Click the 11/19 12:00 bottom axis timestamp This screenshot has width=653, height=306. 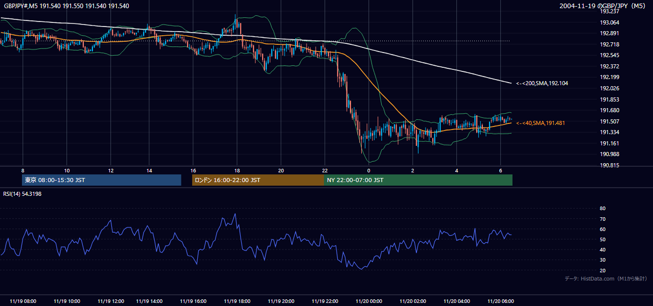(111, 301)
